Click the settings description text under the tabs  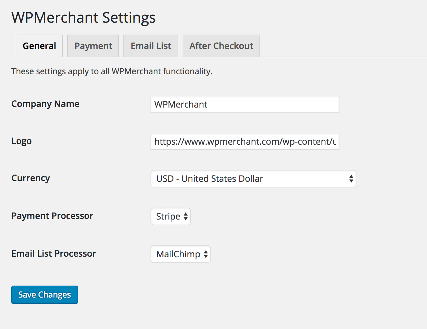pos(112,71)
